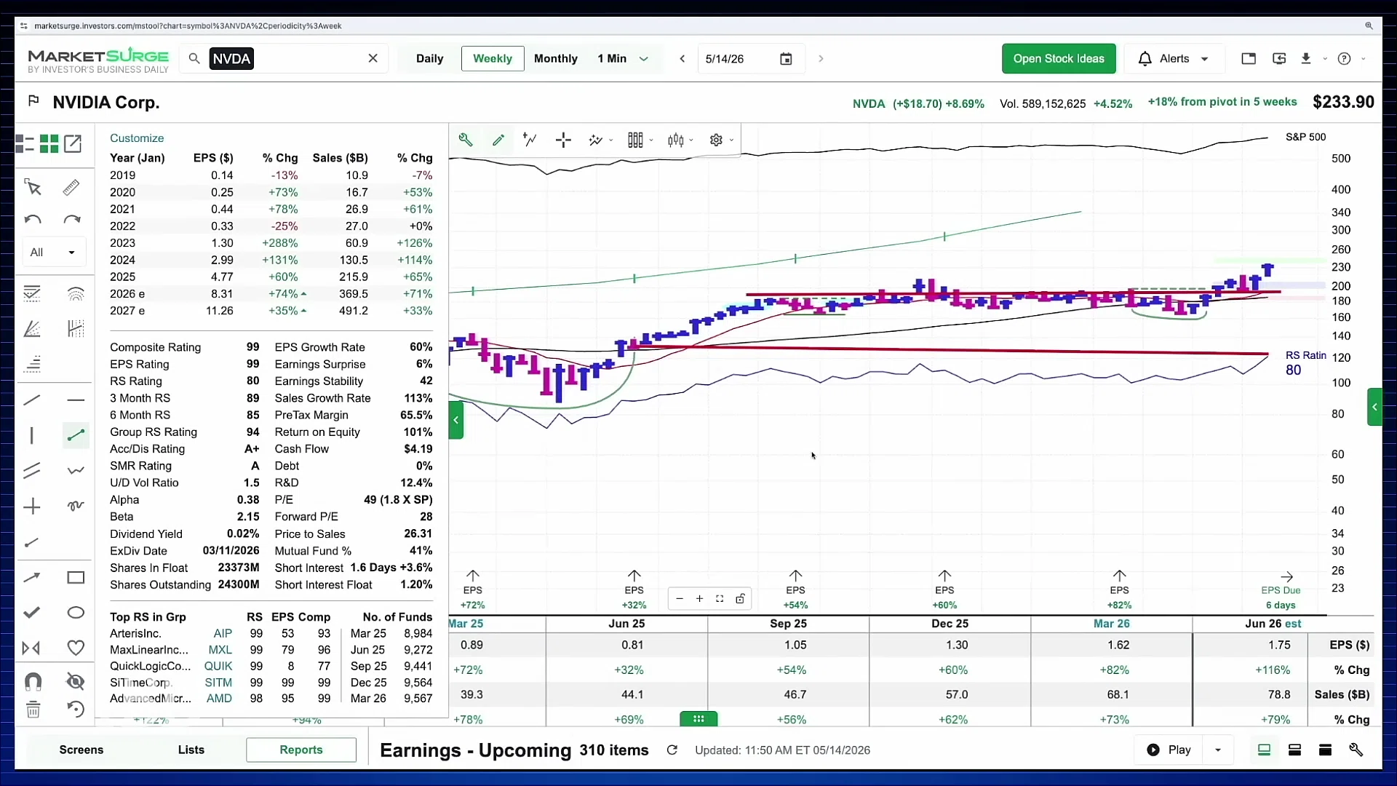Toggle hide-drawings crossed eye icon
Screen dimensions: 1397x786
click(x=76, y=681)
